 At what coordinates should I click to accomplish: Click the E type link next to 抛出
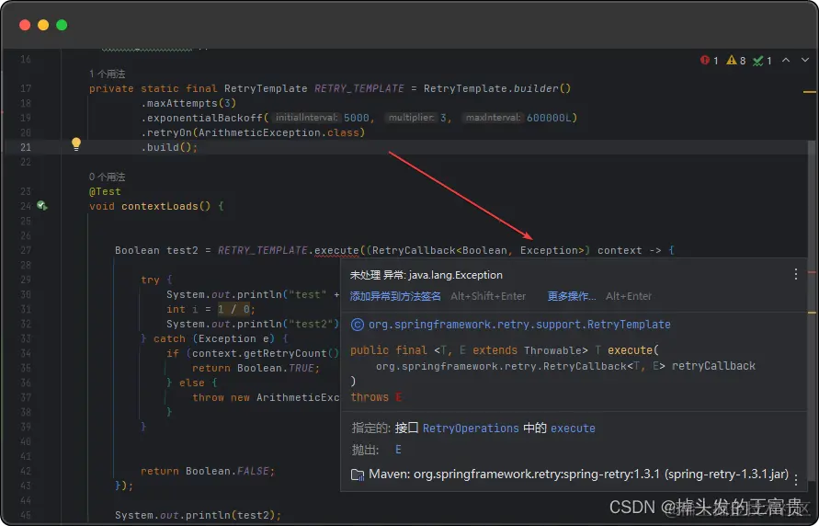(398, 450)
